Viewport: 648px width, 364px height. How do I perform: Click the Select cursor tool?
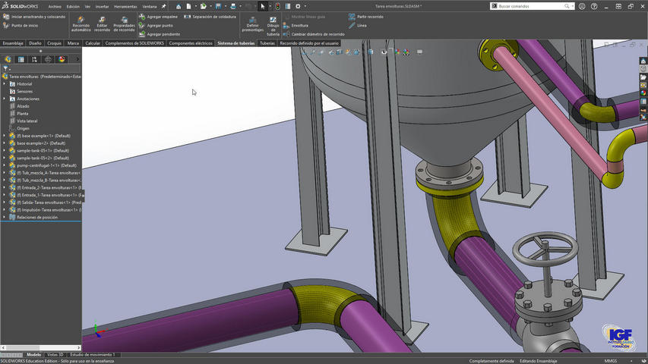(263, 6)
